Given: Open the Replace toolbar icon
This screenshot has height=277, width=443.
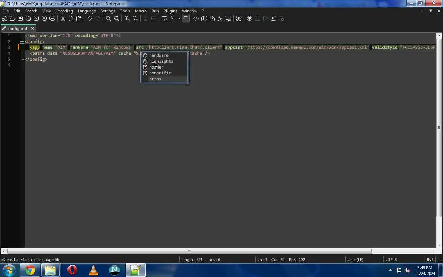Looking at the screenshot, I should tap(116, 18).
